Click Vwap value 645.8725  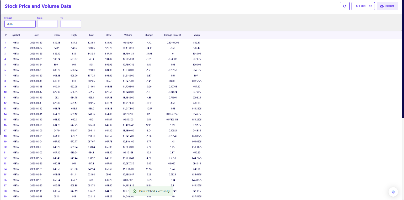(197, 180)
